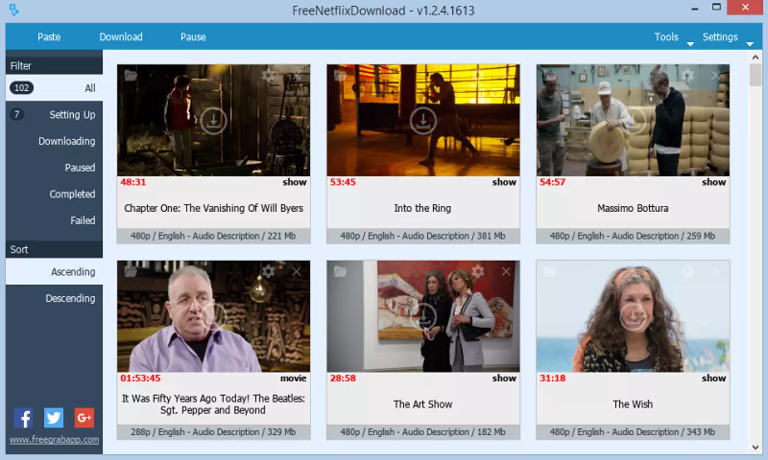
Task: Click the 102 count badge
Action: [22, 88]
